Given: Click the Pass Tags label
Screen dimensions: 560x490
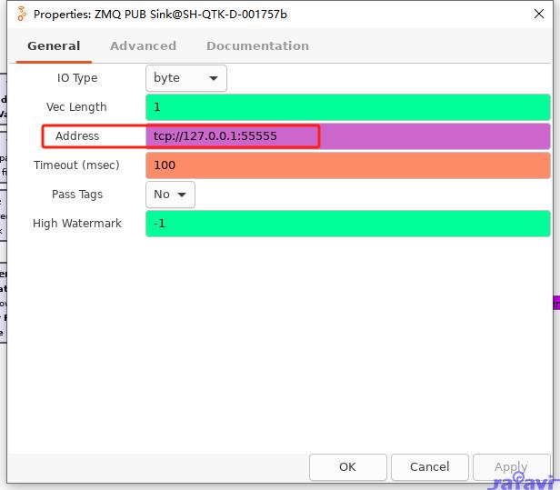Looking at the screenshot, I should pos(77,195).
